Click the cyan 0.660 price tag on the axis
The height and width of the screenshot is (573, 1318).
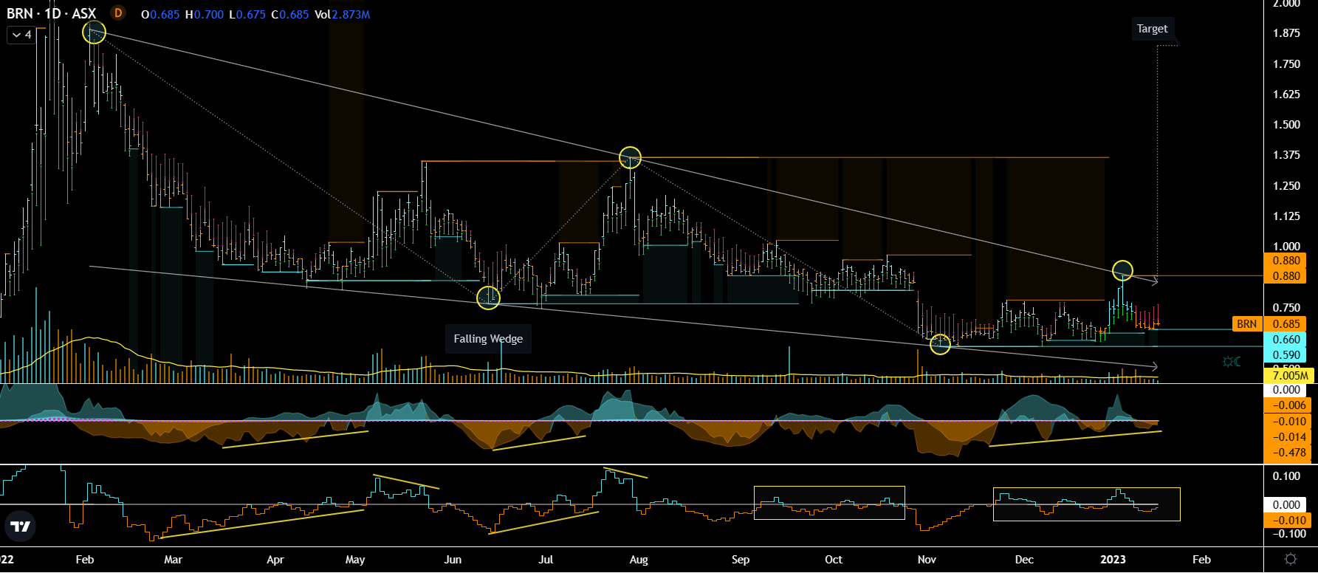[1286, 340]
